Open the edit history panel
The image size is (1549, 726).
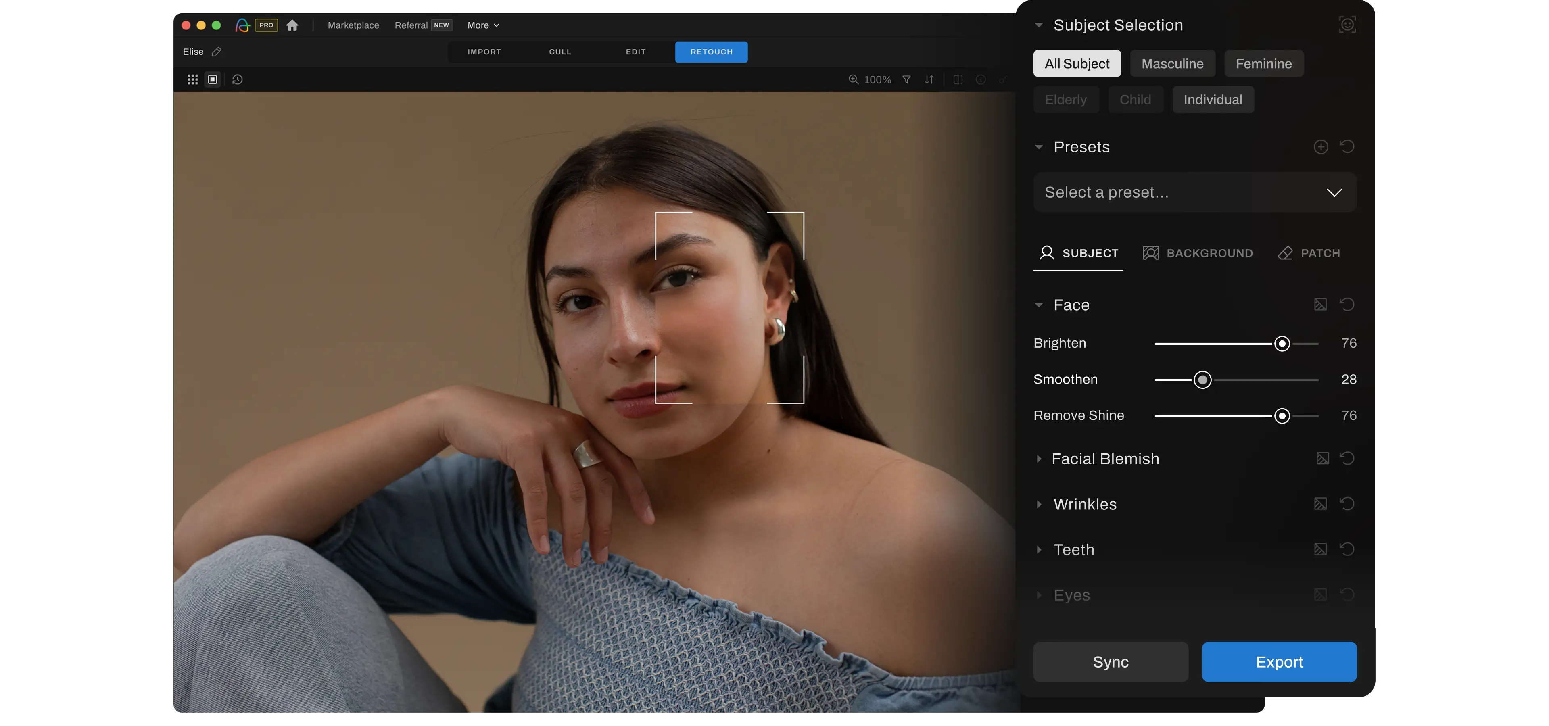tap(237, 79)
